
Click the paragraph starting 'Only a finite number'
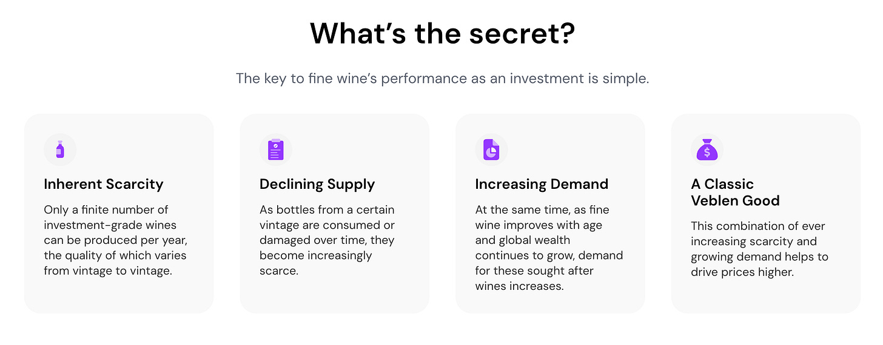(115, 240)
